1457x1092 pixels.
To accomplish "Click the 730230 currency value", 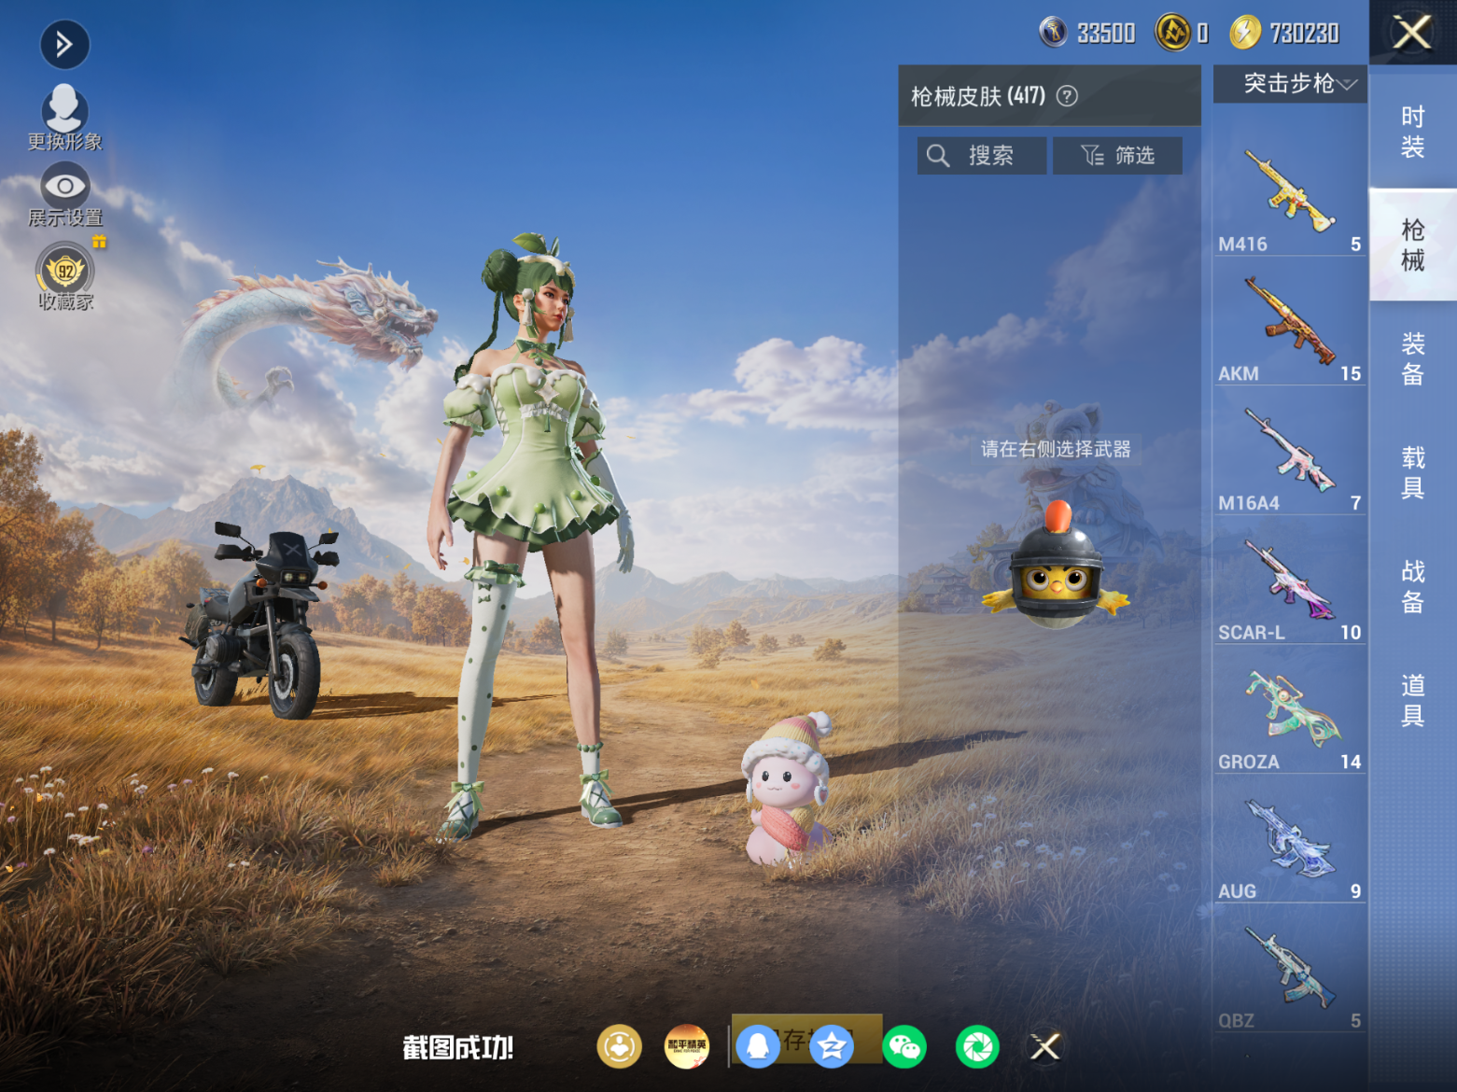I will click(1304, 34).
